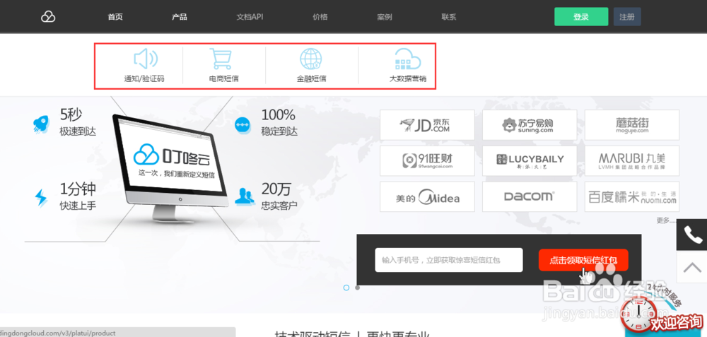Click the people icon beside 20万
This screenshot has height=337, width=707.
(243, 196)
